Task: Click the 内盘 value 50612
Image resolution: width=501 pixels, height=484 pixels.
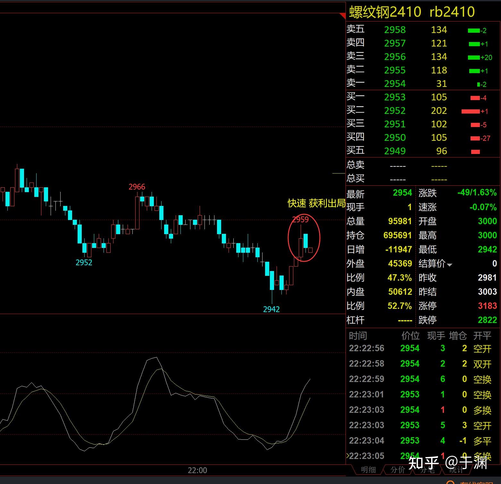Action: 400,292
